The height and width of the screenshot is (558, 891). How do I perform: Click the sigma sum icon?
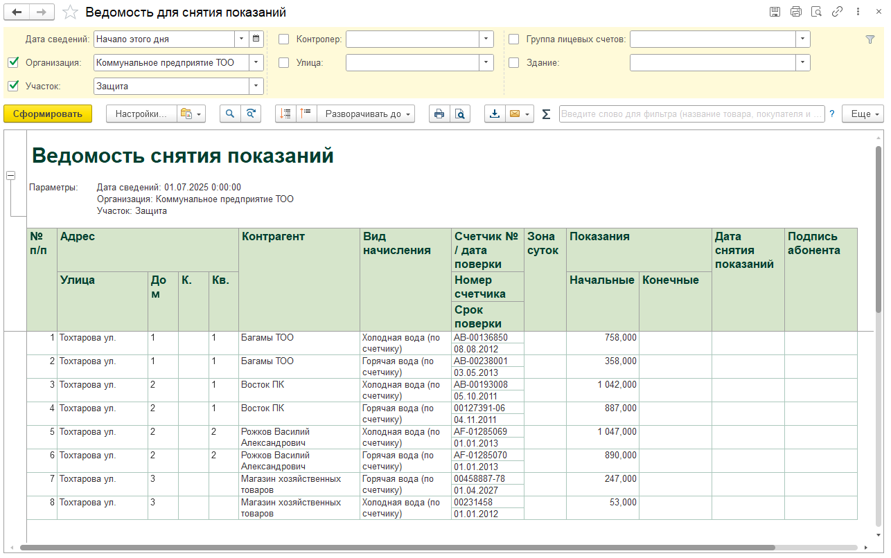(x=546, y=114)
